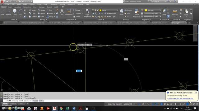Select the Line tool
Viewport: 199px width, 111px height.
pos(3,12)
